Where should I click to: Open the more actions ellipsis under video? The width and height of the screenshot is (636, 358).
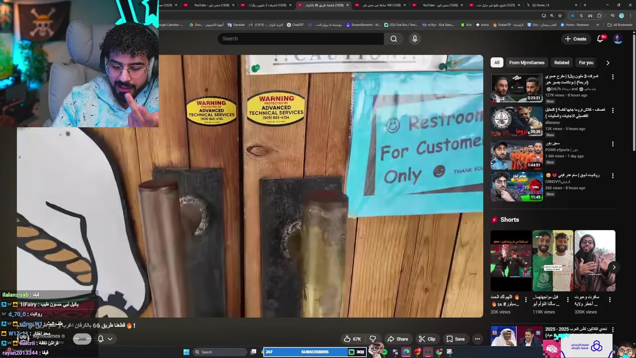tap(477, 339)
